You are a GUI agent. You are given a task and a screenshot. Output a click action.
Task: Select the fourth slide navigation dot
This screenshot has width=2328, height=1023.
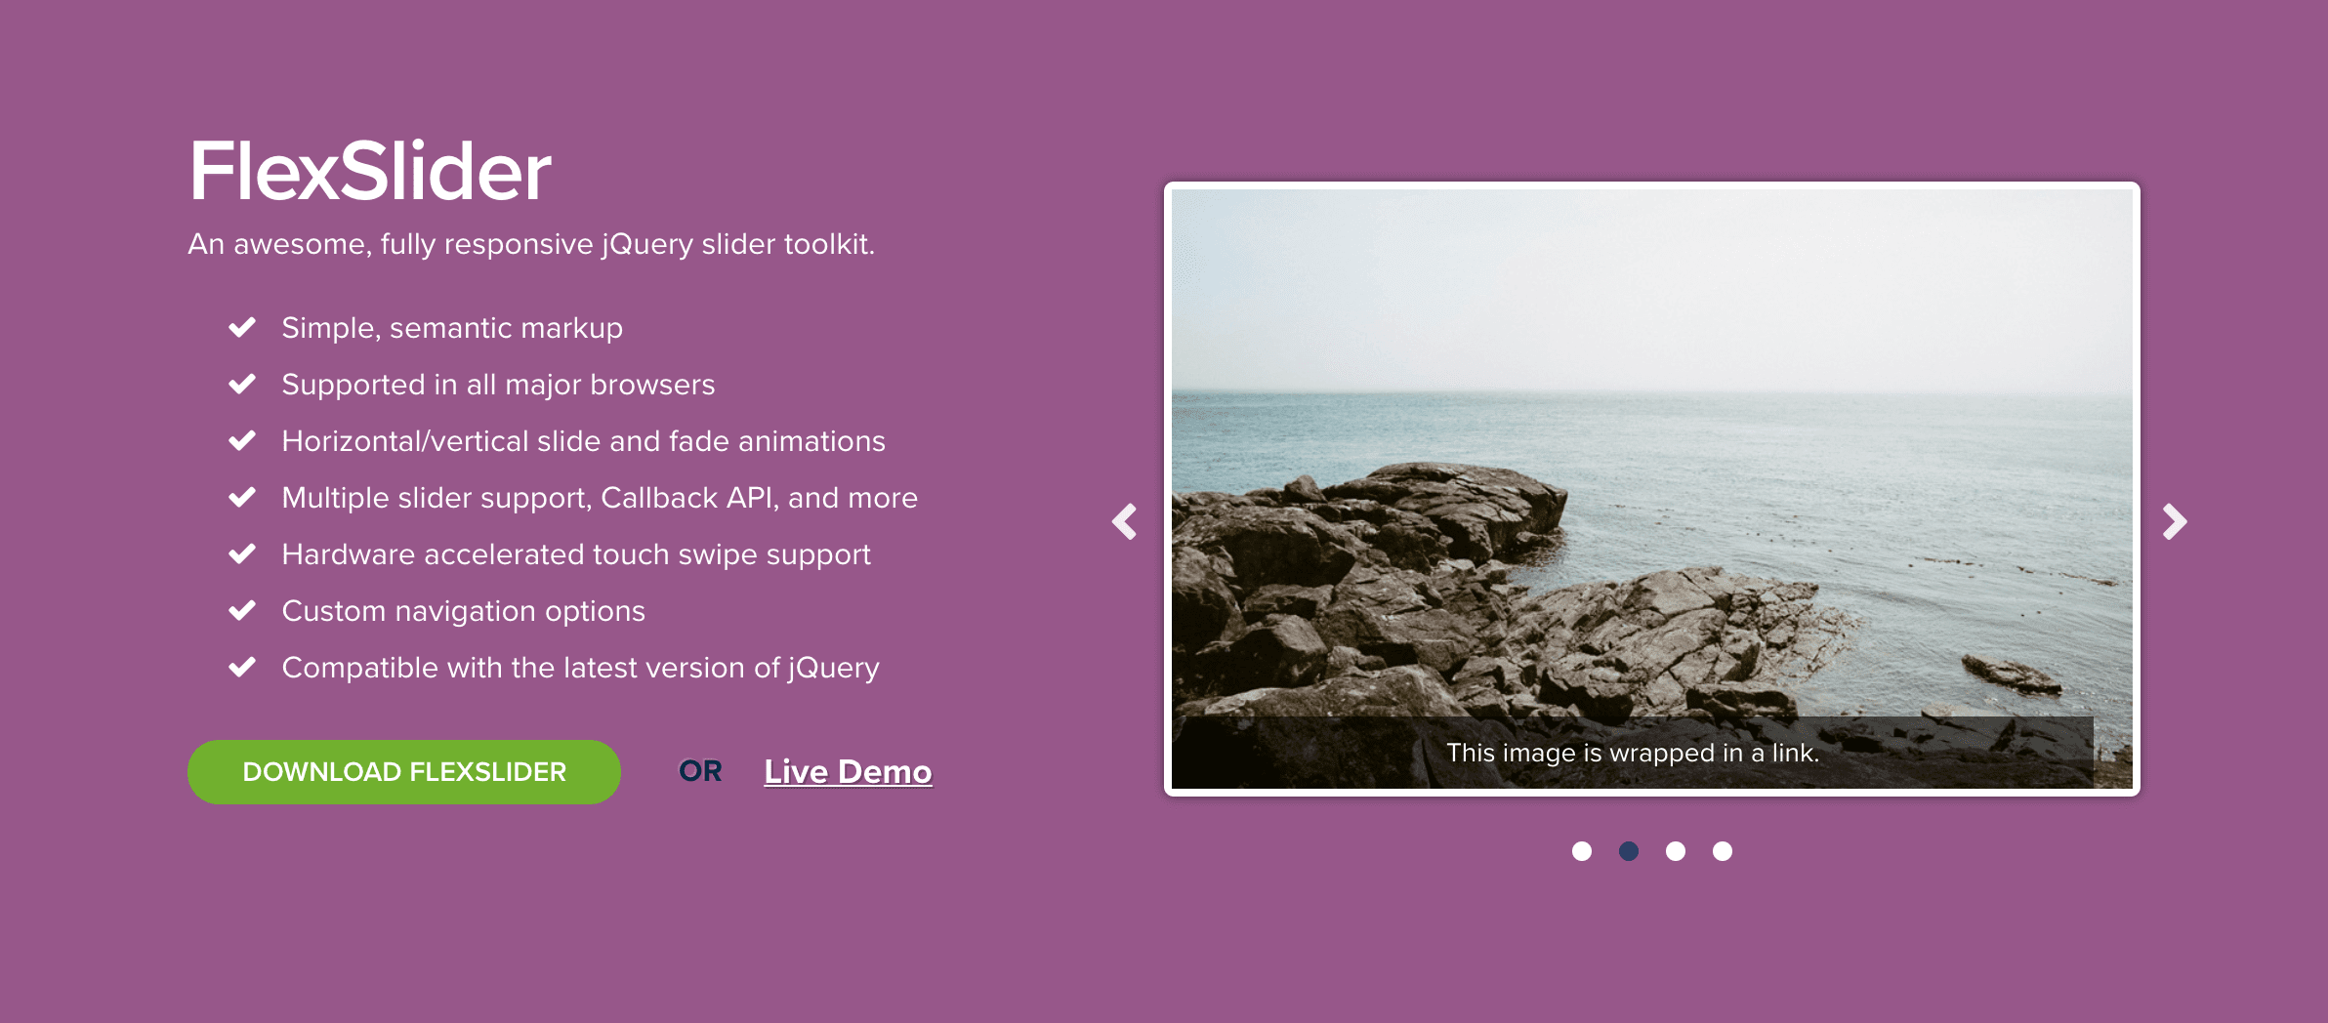(x=1720, y=851)
